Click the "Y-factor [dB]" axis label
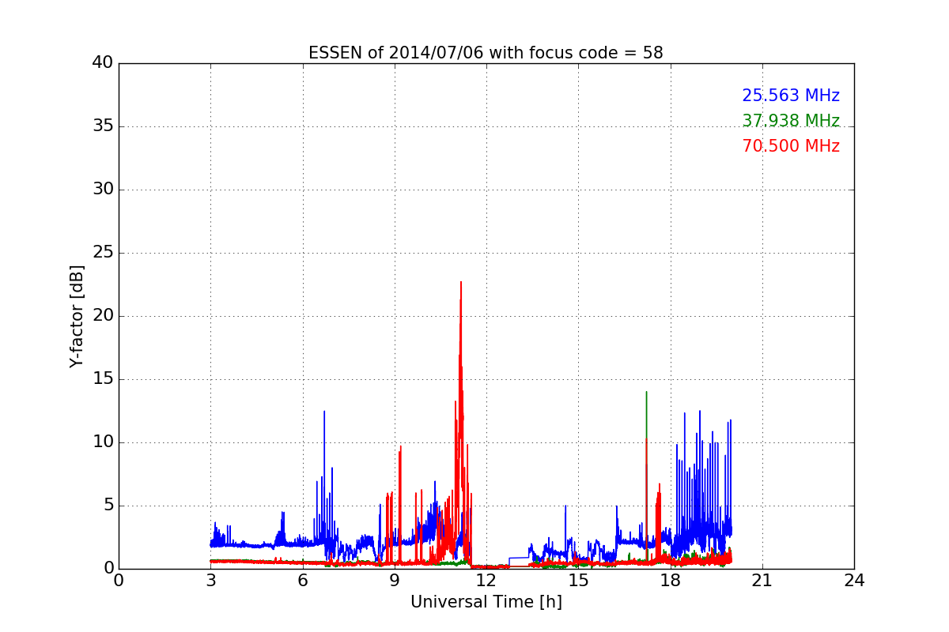949x632 pixels. point(77,316)
